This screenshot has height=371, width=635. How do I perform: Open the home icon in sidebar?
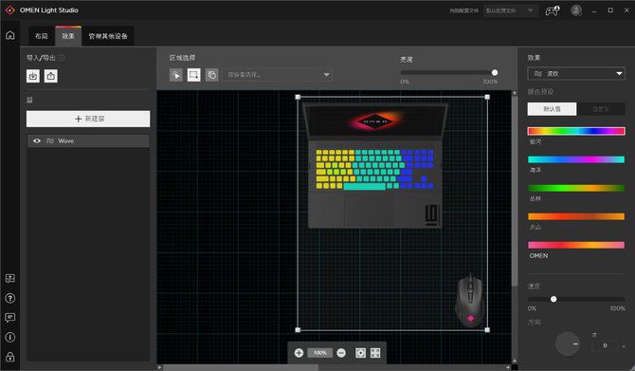click(x=10, y=35)
